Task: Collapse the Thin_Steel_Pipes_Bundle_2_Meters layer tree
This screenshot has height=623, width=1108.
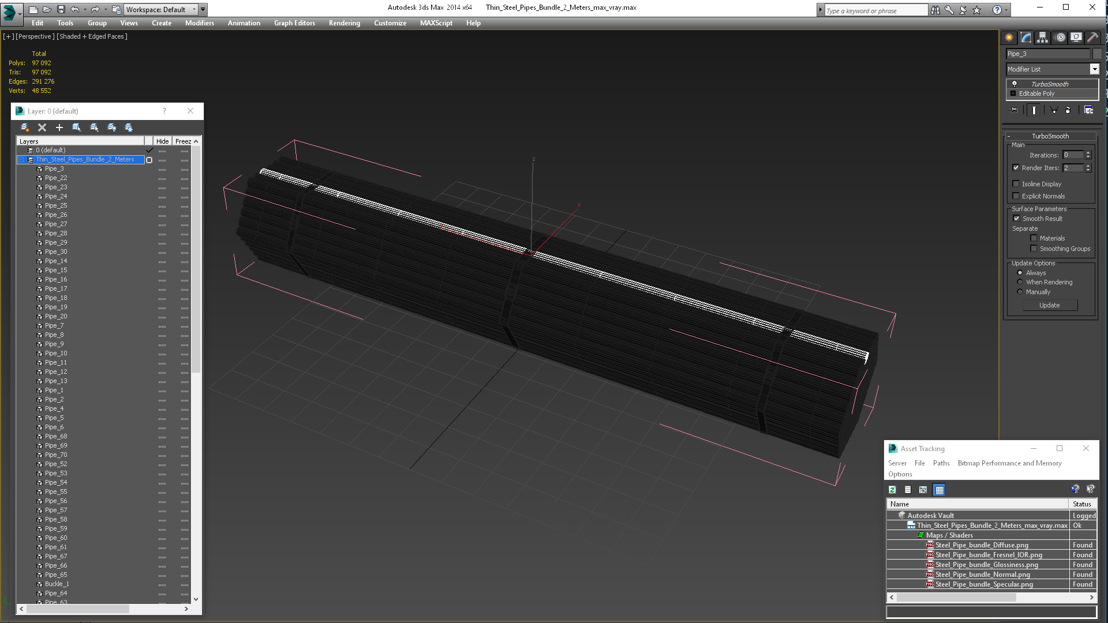Action: pyautogui.click(x=21, y=160)
